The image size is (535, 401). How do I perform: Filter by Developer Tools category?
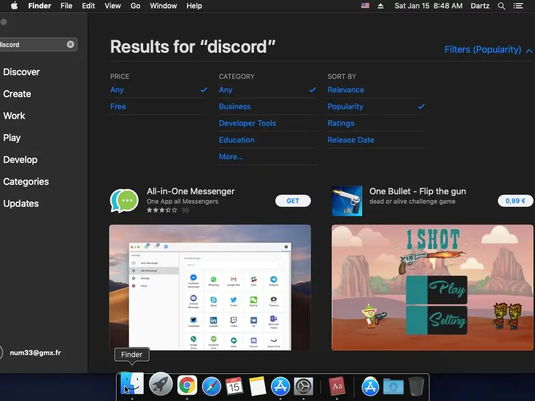tap(267, 123)
